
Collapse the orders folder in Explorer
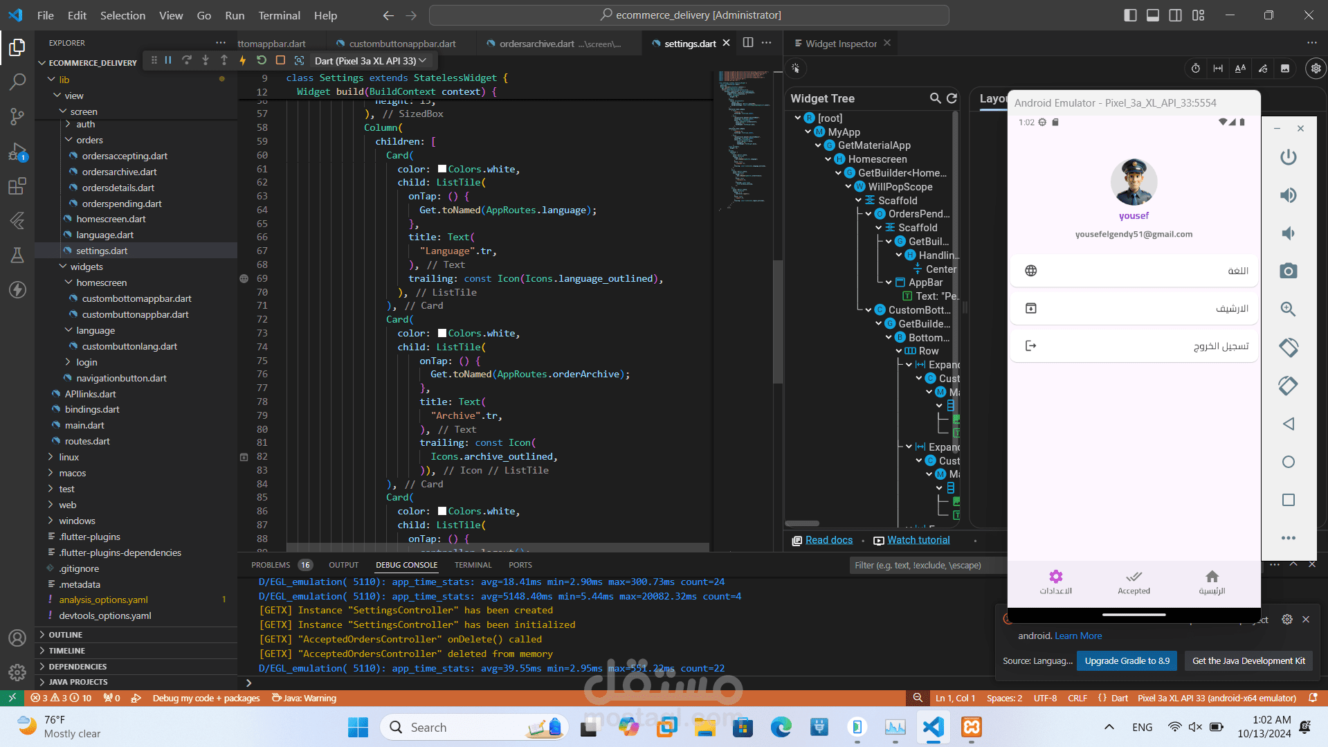point(89,140)
